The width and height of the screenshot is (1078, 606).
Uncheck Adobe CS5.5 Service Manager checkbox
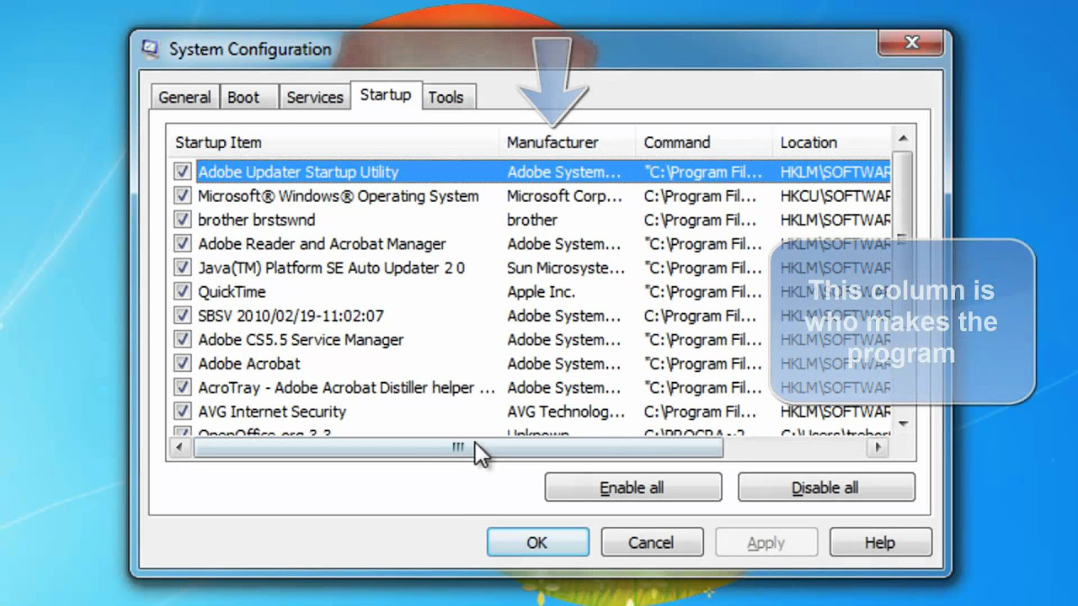pyautogui.click(x=182, y=339)
